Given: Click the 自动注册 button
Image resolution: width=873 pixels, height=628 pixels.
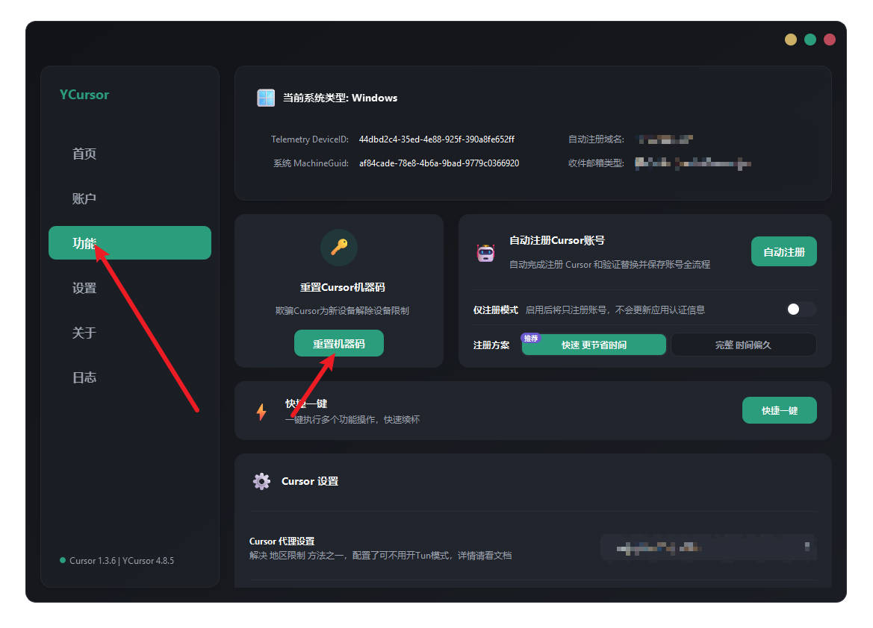Looking at the screenshot, I should (x=783, y=252).
